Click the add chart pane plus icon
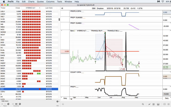The image size is (171, 107). pyautogui.click(x=63, y=104)
